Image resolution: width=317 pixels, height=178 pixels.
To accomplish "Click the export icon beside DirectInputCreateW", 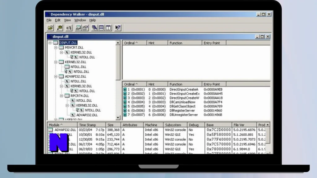I will click(125, 98).
